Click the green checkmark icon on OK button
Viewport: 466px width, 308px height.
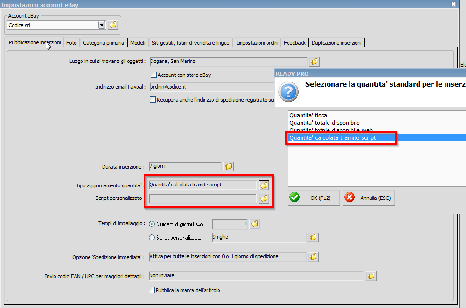click(295, 198)
